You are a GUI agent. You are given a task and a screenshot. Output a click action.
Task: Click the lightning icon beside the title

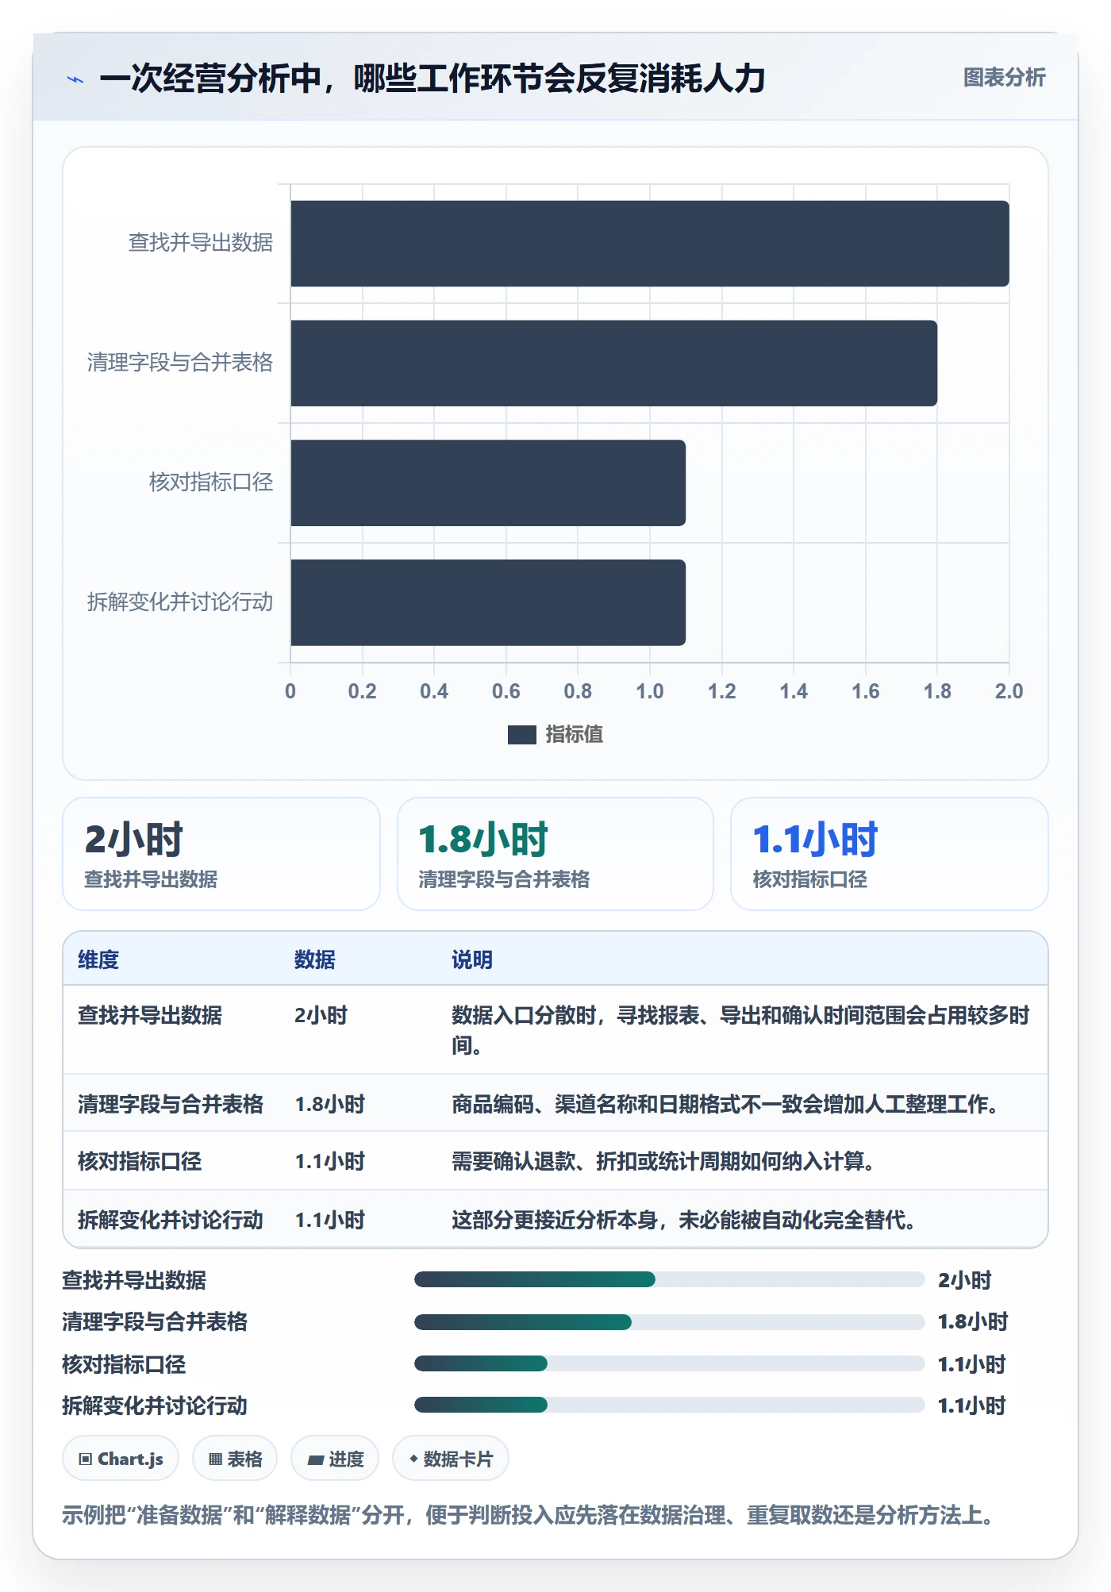[75, 79]
